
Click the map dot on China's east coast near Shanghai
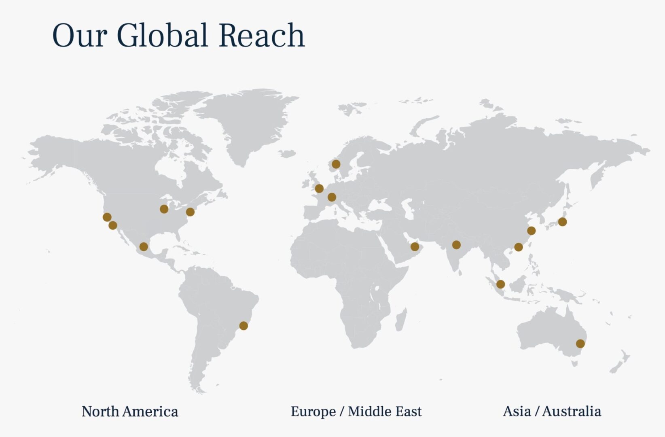(532, 231)
